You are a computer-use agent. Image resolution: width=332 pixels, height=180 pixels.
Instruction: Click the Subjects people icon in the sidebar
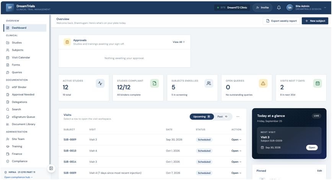pos(8,50)
